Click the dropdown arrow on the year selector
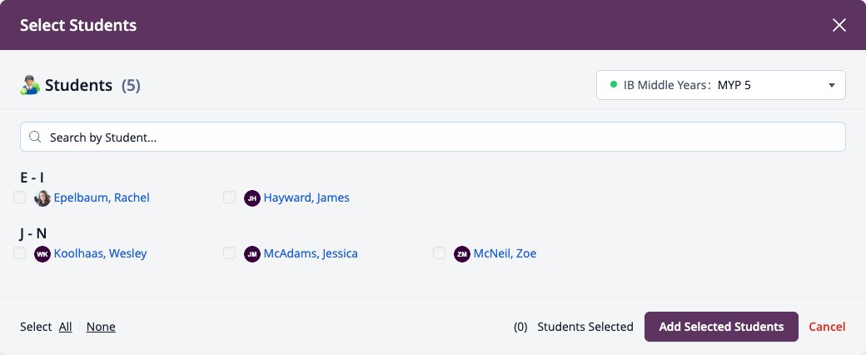866x355 pixels. [832, 85]
